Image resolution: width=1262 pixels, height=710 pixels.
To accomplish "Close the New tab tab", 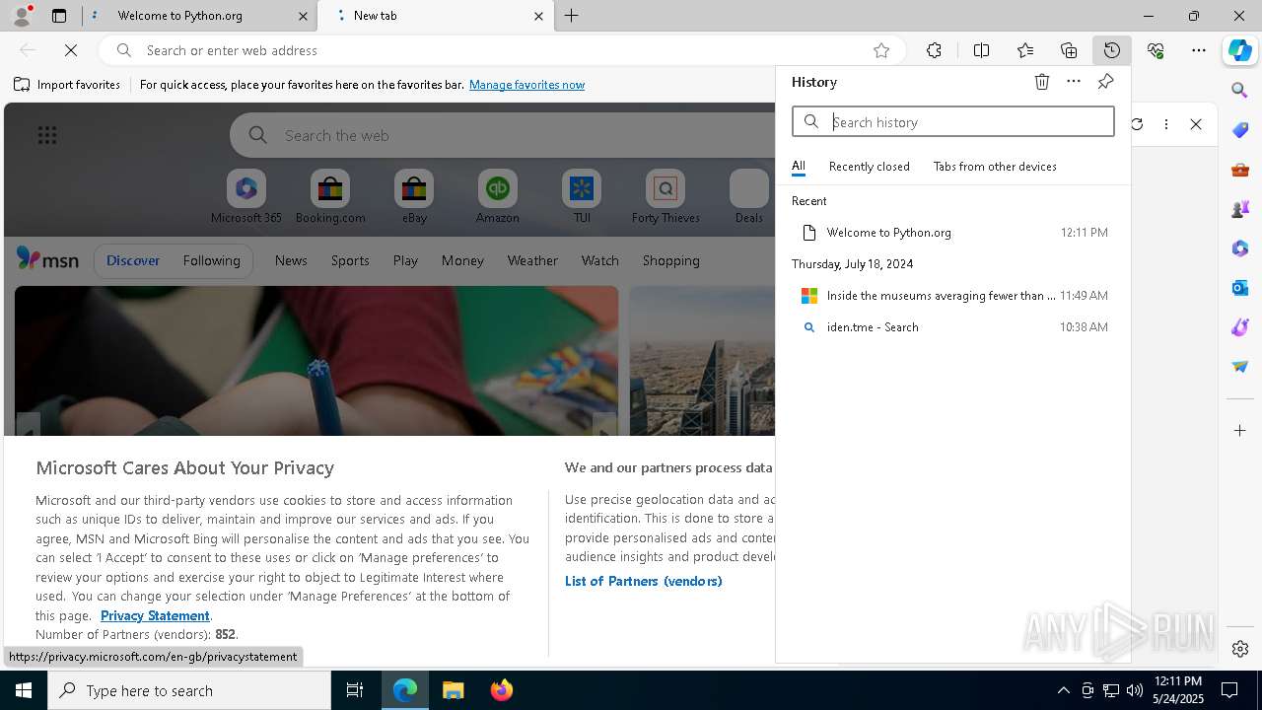I will 538,16.
